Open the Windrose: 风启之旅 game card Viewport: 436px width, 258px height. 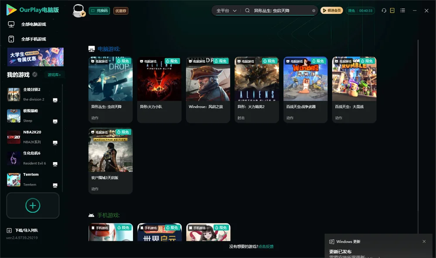point(208,90)
